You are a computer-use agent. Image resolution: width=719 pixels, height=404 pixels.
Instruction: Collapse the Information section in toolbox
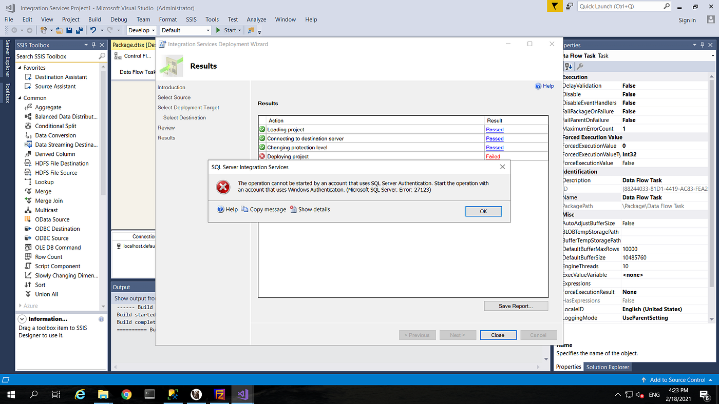pyautogui.click(x=22, y=319)
